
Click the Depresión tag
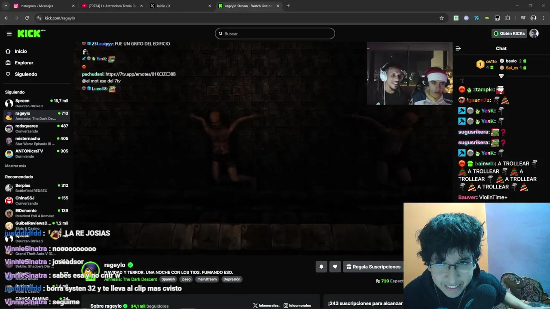232,279
